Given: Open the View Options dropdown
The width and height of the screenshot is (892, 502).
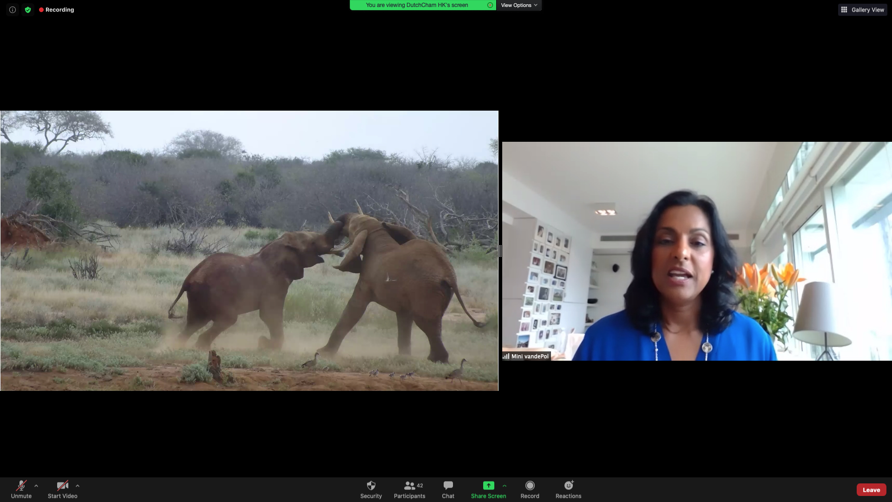Looking at the screenshot, I should (x=518, y=5).
